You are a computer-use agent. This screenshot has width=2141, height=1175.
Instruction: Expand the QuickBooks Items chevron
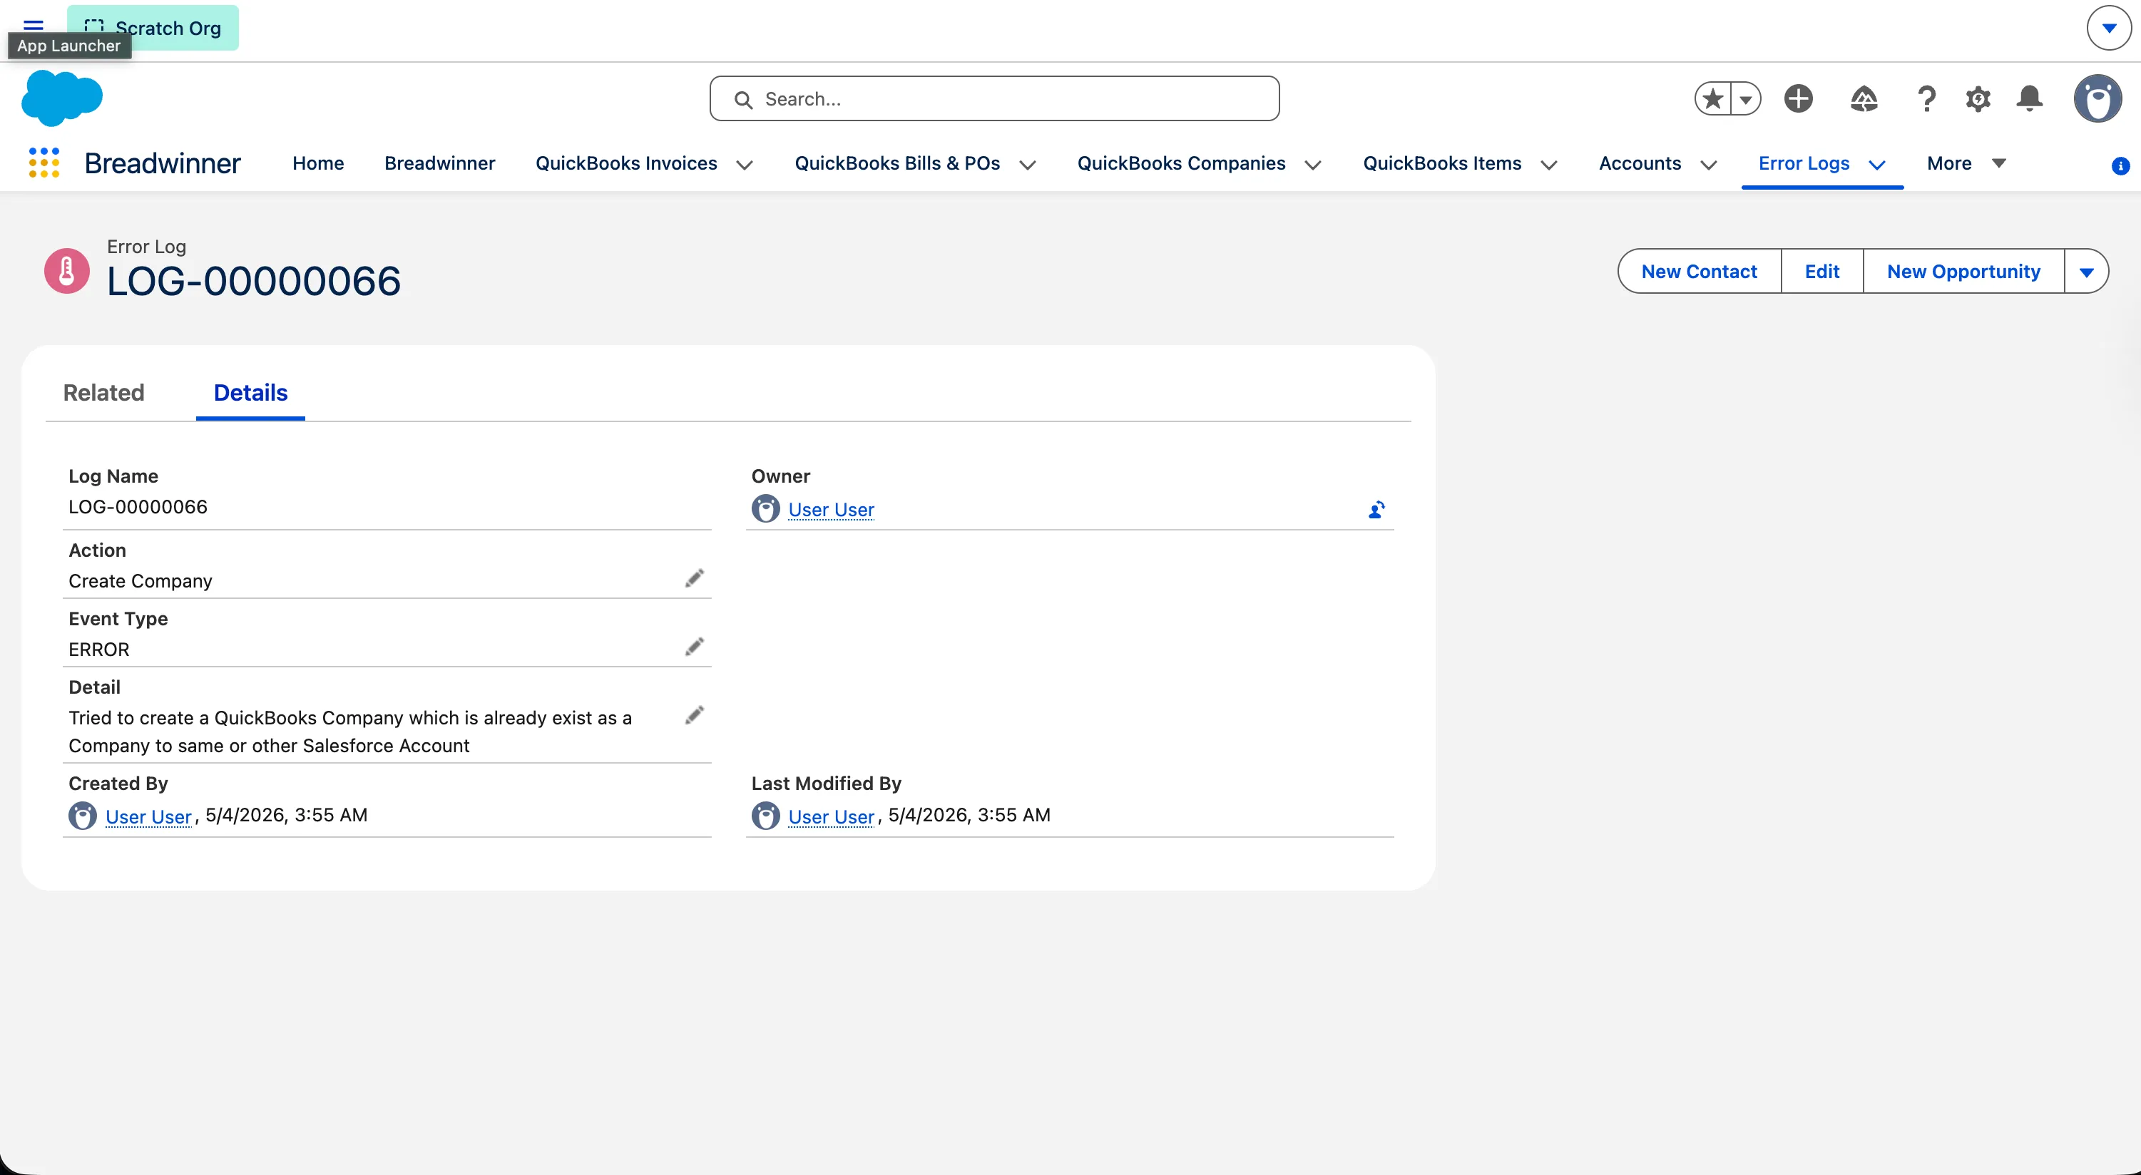[x=1549, y=165]
